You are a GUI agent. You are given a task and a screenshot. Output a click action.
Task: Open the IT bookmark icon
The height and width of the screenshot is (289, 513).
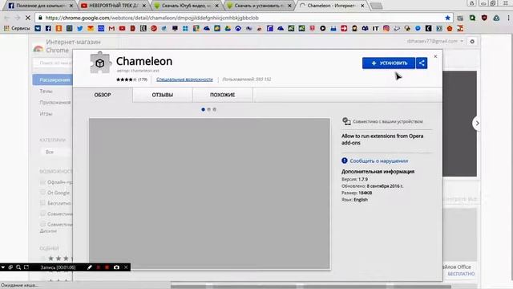click(375, 29)
